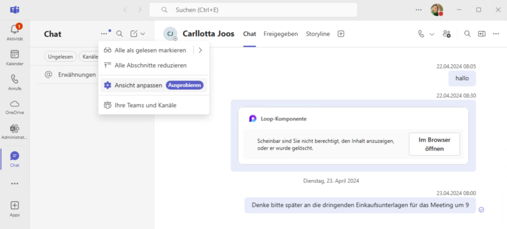Apply the Ungelesen filter
The height and width of the screenshot is (229, 507).
click(61, 57)
